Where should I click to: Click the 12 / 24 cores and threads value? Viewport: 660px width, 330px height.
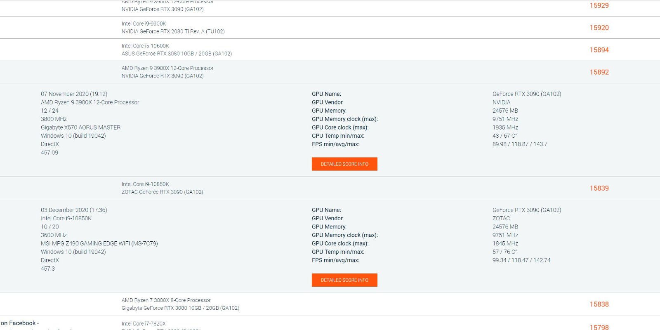[49, 111]
